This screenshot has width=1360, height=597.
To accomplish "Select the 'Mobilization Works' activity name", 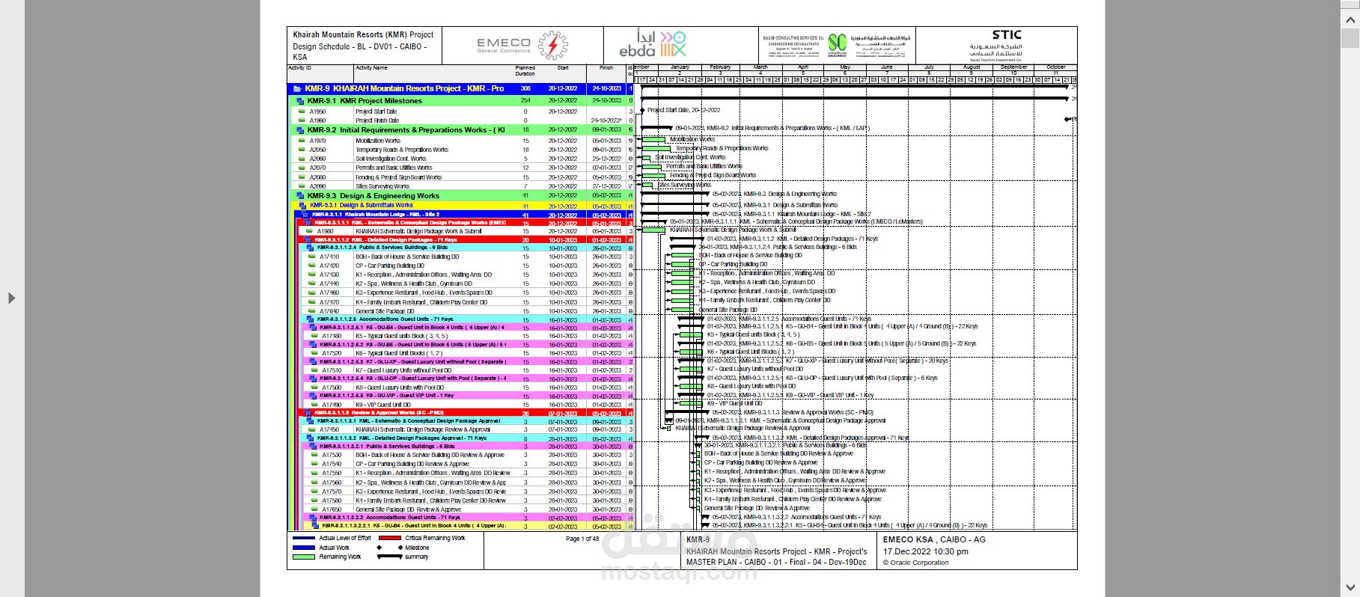I will pos(378,141).
